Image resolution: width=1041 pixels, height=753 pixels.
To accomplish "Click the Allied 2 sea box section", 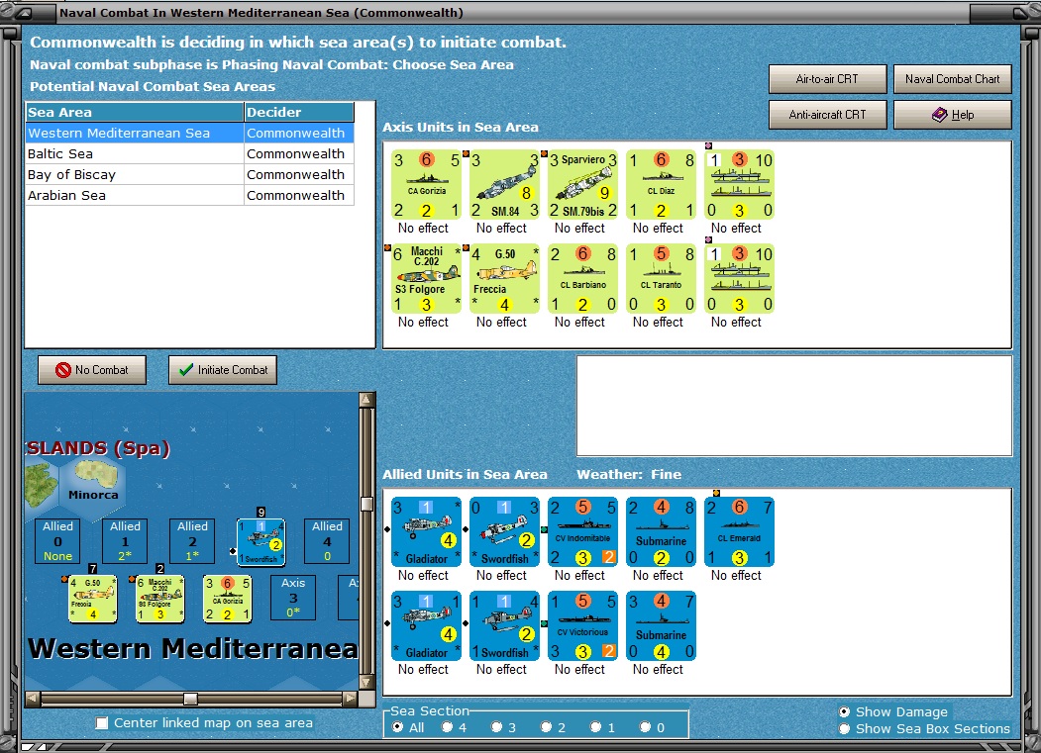I will tap(192, 540).
